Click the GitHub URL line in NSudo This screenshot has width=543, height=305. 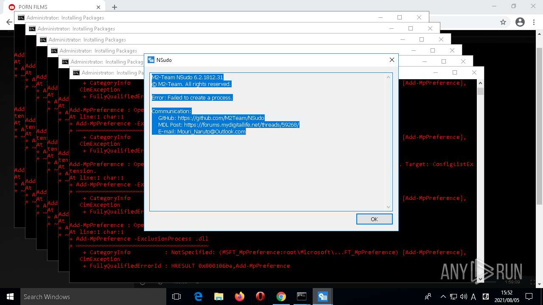coord(211,118)
